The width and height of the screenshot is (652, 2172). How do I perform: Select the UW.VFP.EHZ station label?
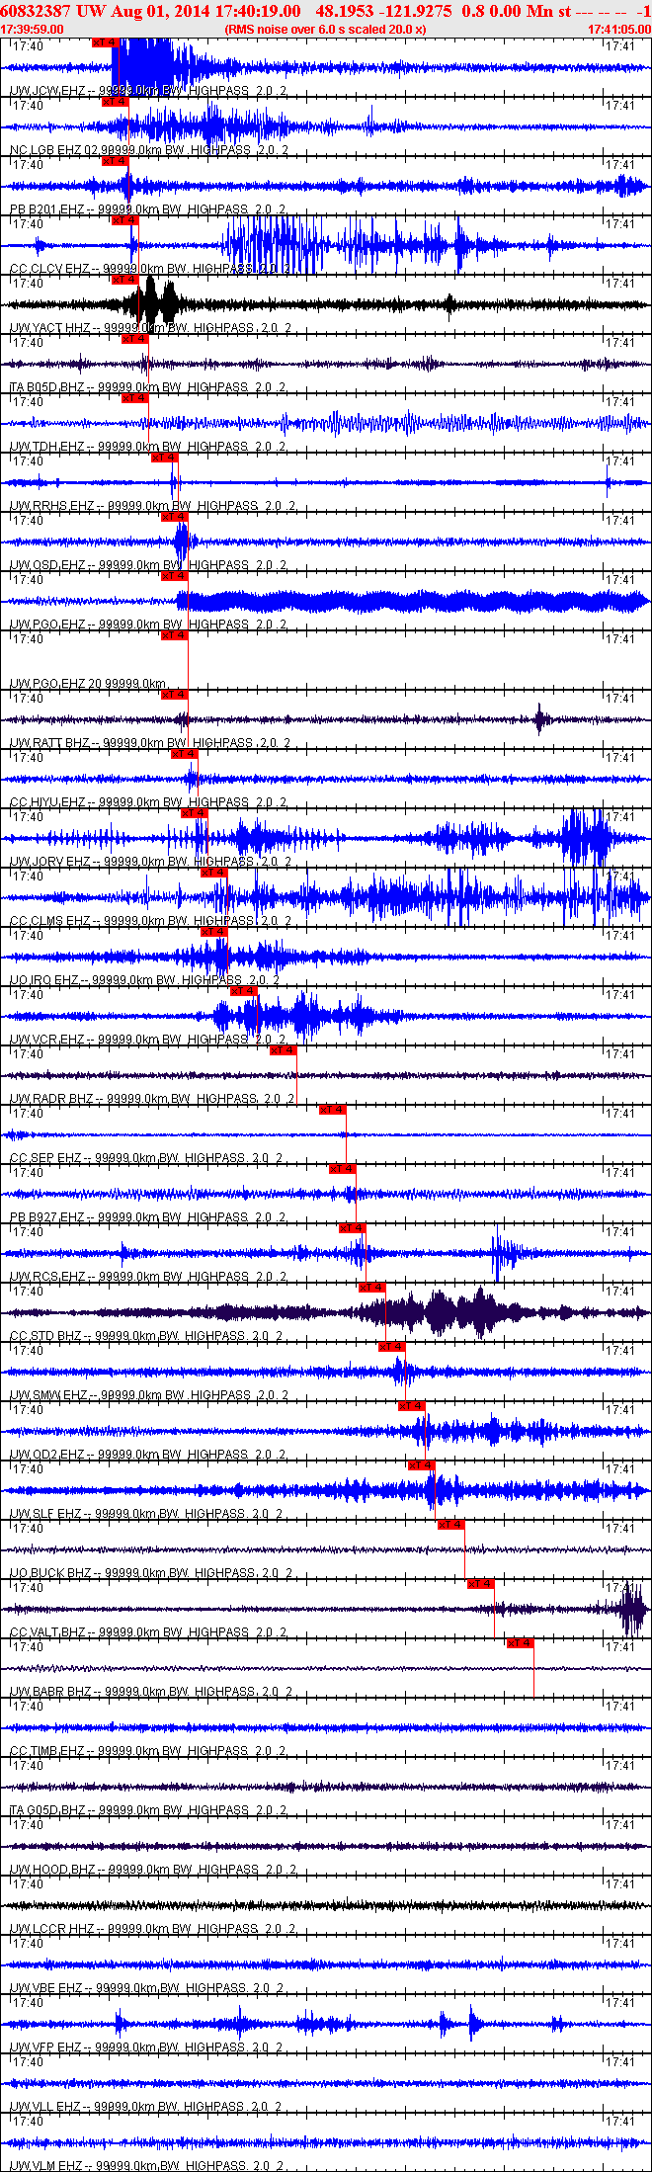click(147, 2047)
